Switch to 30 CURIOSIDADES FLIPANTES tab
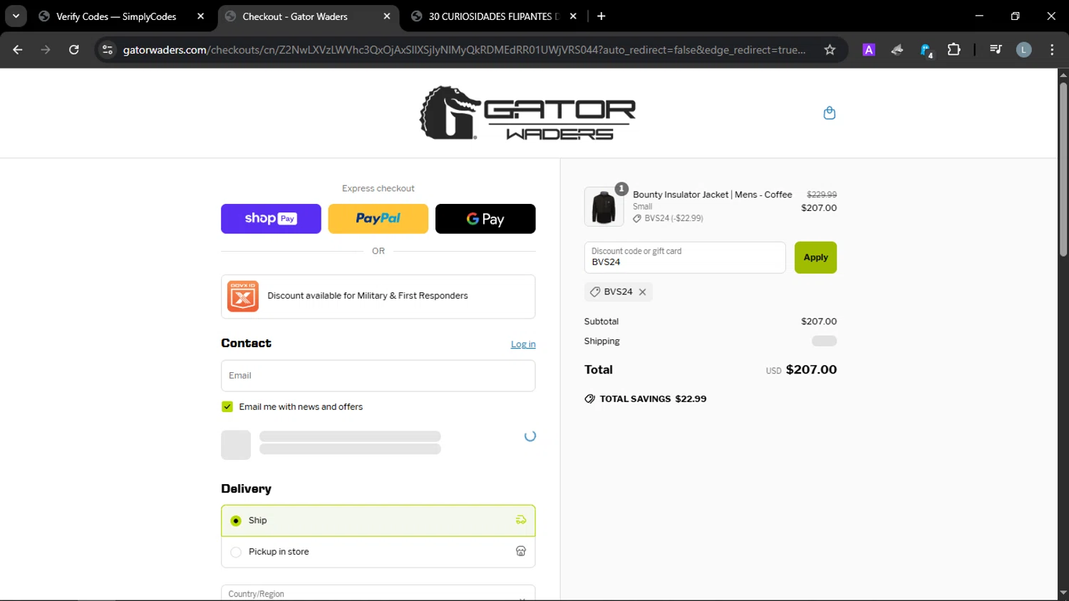Viewport: 1069px width, 601px height. pos(493,16)
